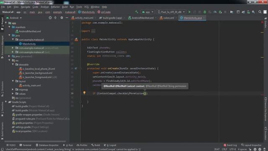
Task: Open the Device File Explorer side tab
Action: pyautogui.click(x=265, y=109)
